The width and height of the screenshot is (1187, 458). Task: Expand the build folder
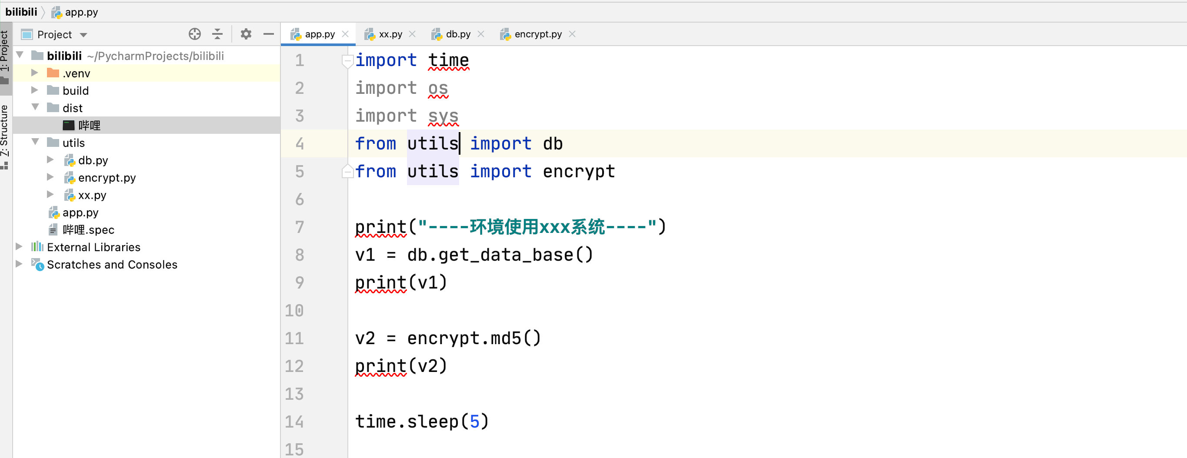(34, 90)
